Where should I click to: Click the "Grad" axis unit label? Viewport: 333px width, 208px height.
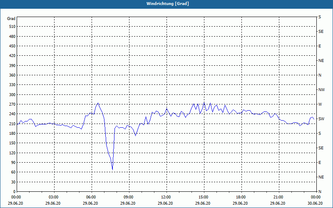(x=11, y=19)
